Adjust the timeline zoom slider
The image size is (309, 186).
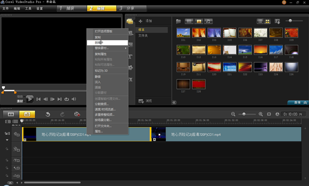(244, 114)
